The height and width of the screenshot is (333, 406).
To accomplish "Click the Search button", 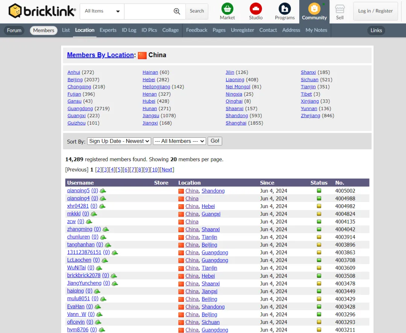I will 197,11.
